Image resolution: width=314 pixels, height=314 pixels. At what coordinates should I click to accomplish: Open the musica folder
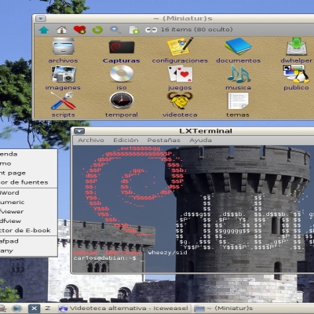tap(239, 78)
